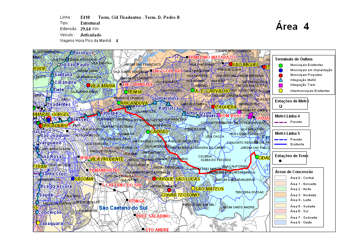Screen dimensions: 352x242
Task: Select the red terminal dot at ITAQUERA
Action: click(x=213, y=107)
